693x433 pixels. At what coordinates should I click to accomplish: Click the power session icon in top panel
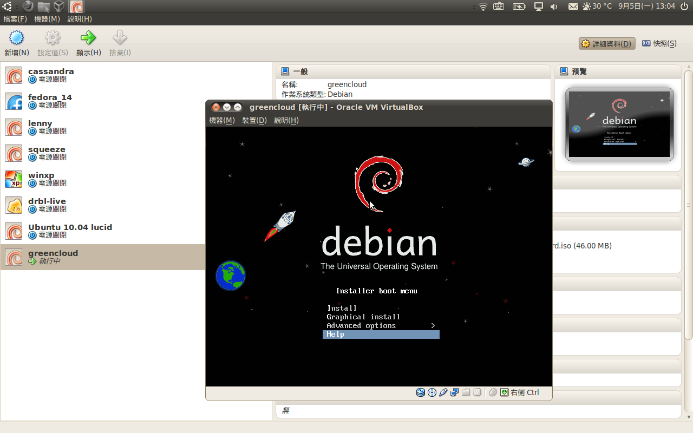(684, 6)
